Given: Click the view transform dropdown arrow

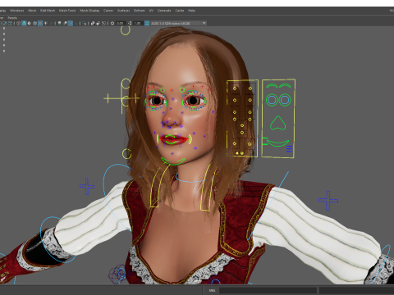Looking at the screenshot, I should 204,23.
